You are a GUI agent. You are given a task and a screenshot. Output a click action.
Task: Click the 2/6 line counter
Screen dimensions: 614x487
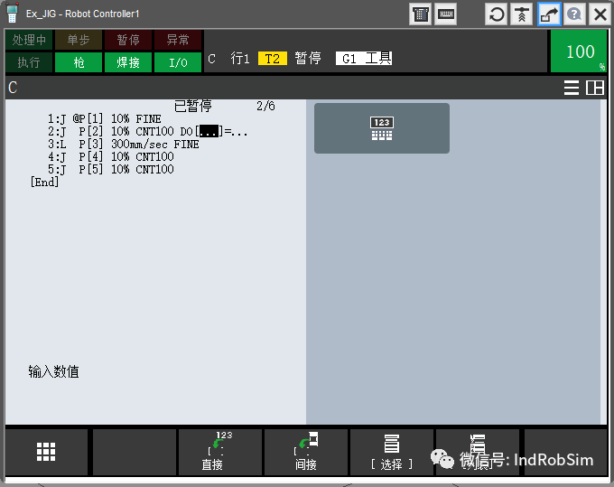pos(265,106)
